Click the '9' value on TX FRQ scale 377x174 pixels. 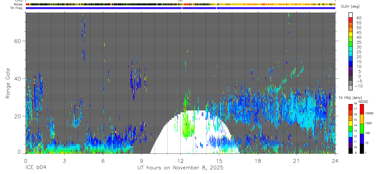click(x=356, y=153)
